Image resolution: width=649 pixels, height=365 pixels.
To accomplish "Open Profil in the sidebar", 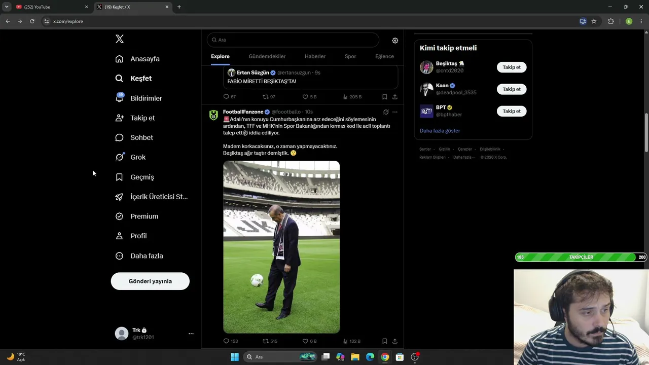I will [131, 236].
